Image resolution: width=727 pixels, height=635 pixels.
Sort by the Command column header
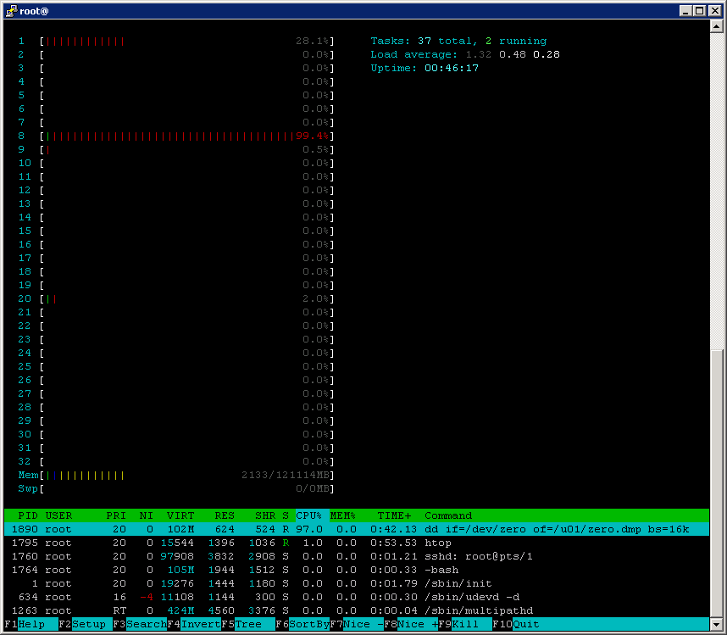point(448,515)
